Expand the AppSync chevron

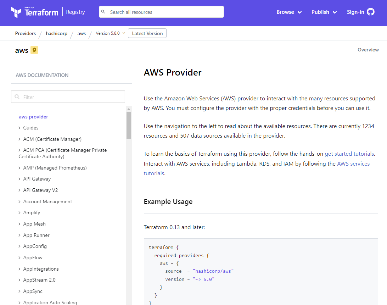tap(19, 292)
